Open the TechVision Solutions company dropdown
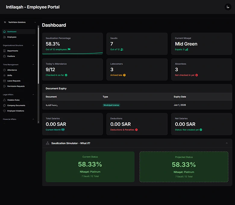Image resolution: width=235 pixels, height=205 pixels. point(20,22)
